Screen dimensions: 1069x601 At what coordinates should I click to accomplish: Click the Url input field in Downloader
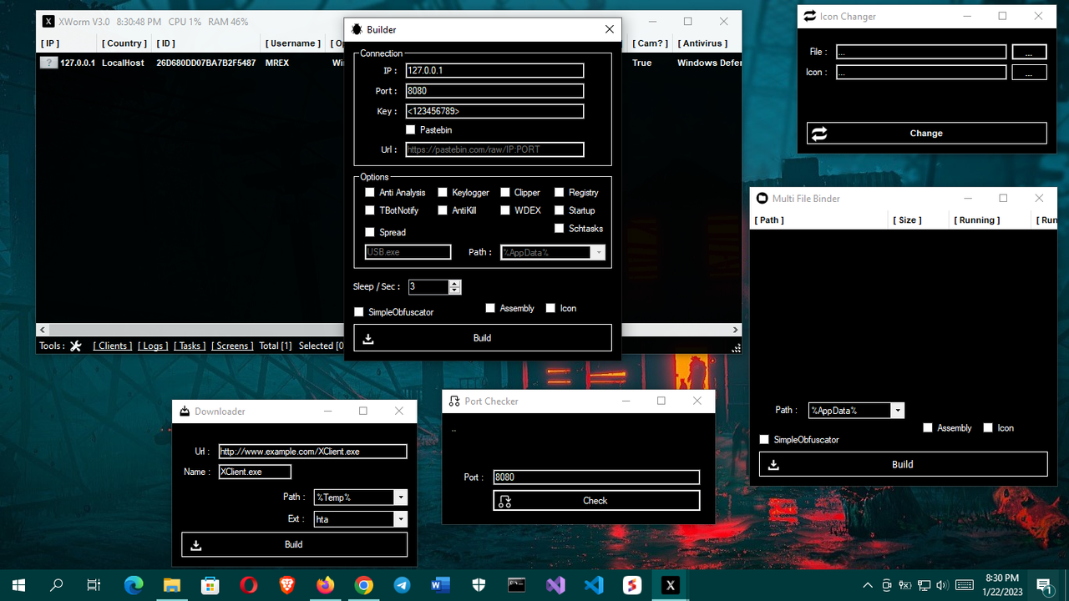pyautogui.click(x=312, y=451)
